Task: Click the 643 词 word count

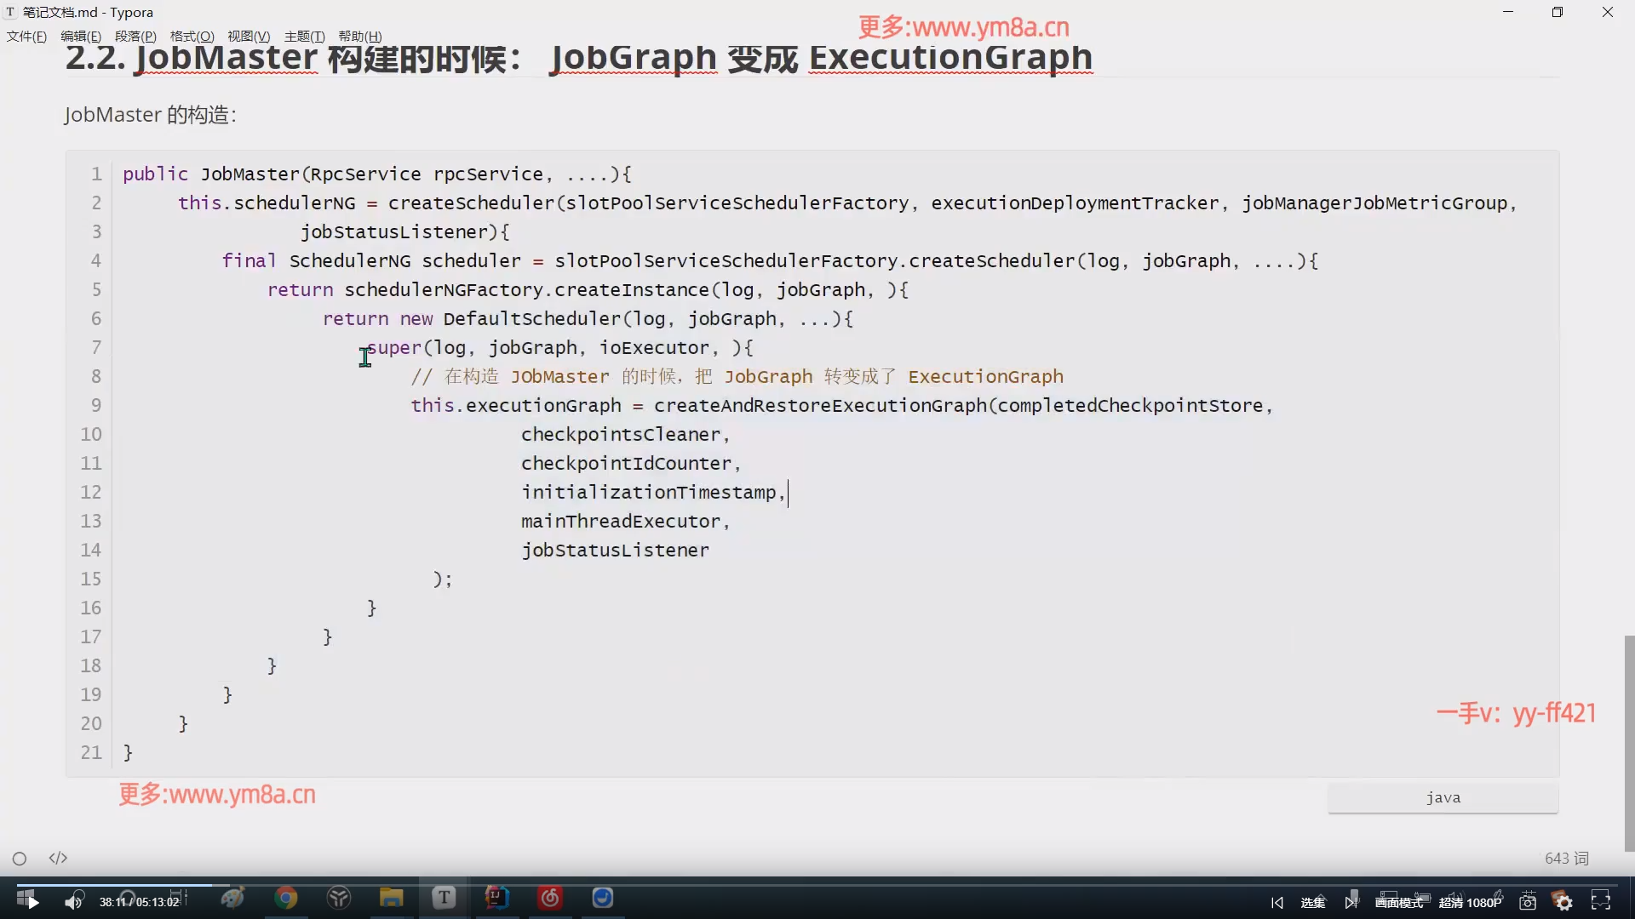Action: point(1566,858)
